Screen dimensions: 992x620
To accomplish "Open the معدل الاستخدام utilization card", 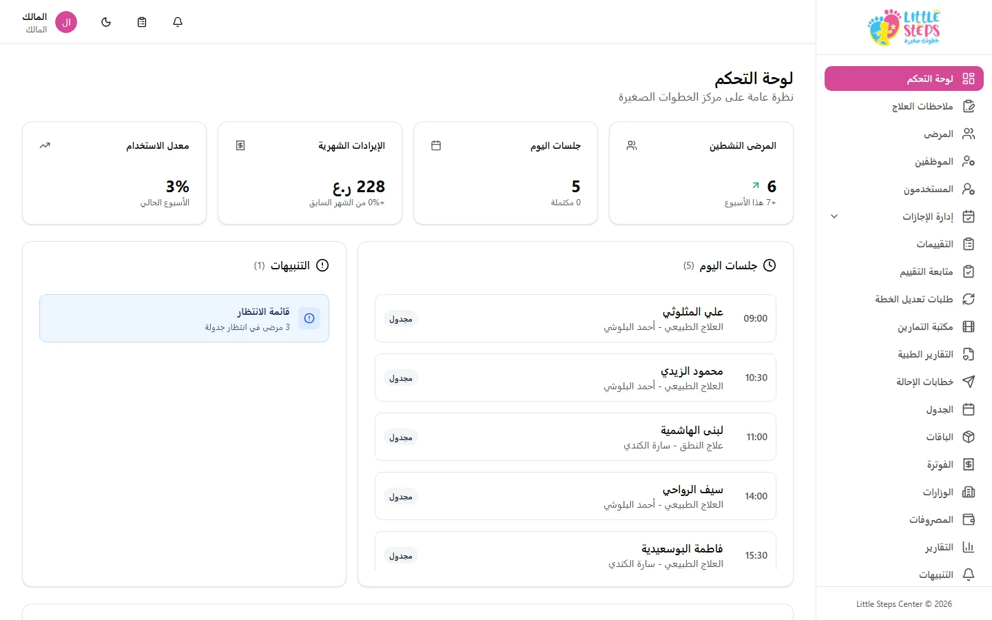I will point(114,173).
